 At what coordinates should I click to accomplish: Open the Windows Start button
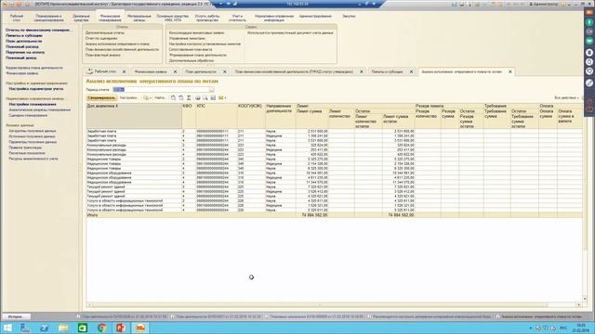[7, 328]
